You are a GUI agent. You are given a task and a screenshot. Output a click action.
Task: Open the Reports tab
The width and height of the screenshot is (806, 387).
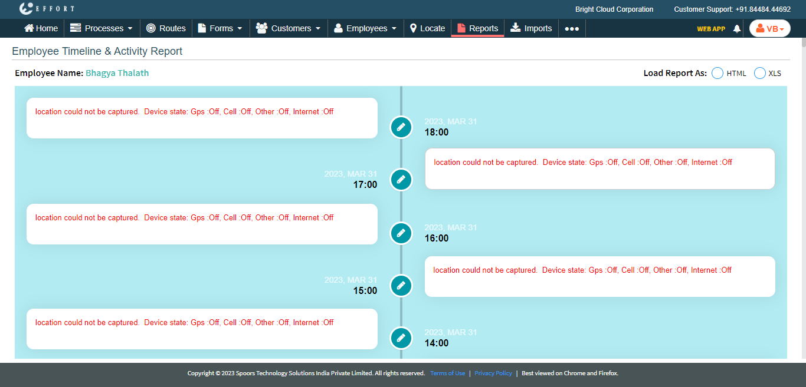(x=477, y=28)
